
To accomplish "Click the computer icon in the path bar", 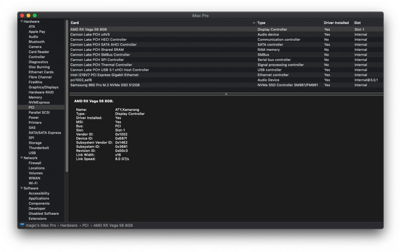I will [x=22, y=225].
